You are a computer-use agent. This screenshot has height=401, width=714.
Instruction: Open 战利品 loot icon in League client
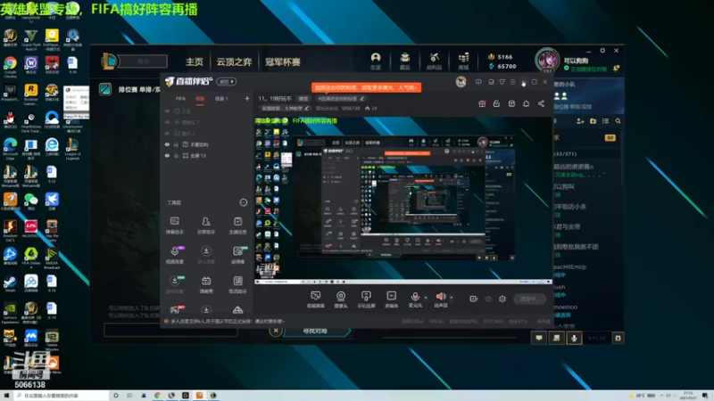[434, 61]
